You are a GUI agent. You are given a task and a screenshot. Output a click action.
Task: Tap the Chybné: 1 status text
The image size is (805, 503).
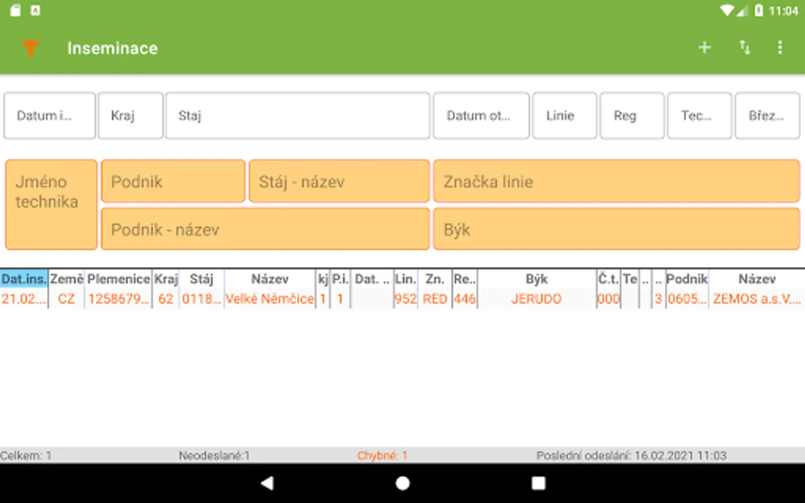click(382, 455)
